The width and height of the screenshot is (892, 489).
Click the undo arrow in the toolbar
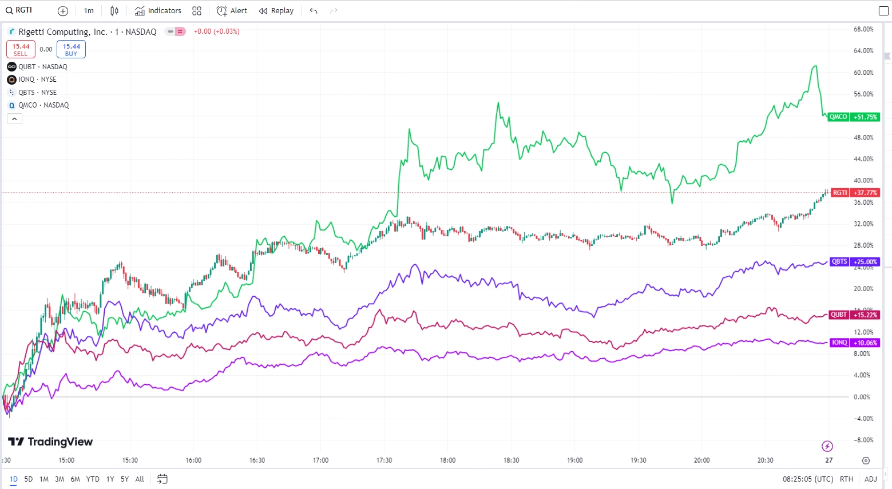click(314, 11)
